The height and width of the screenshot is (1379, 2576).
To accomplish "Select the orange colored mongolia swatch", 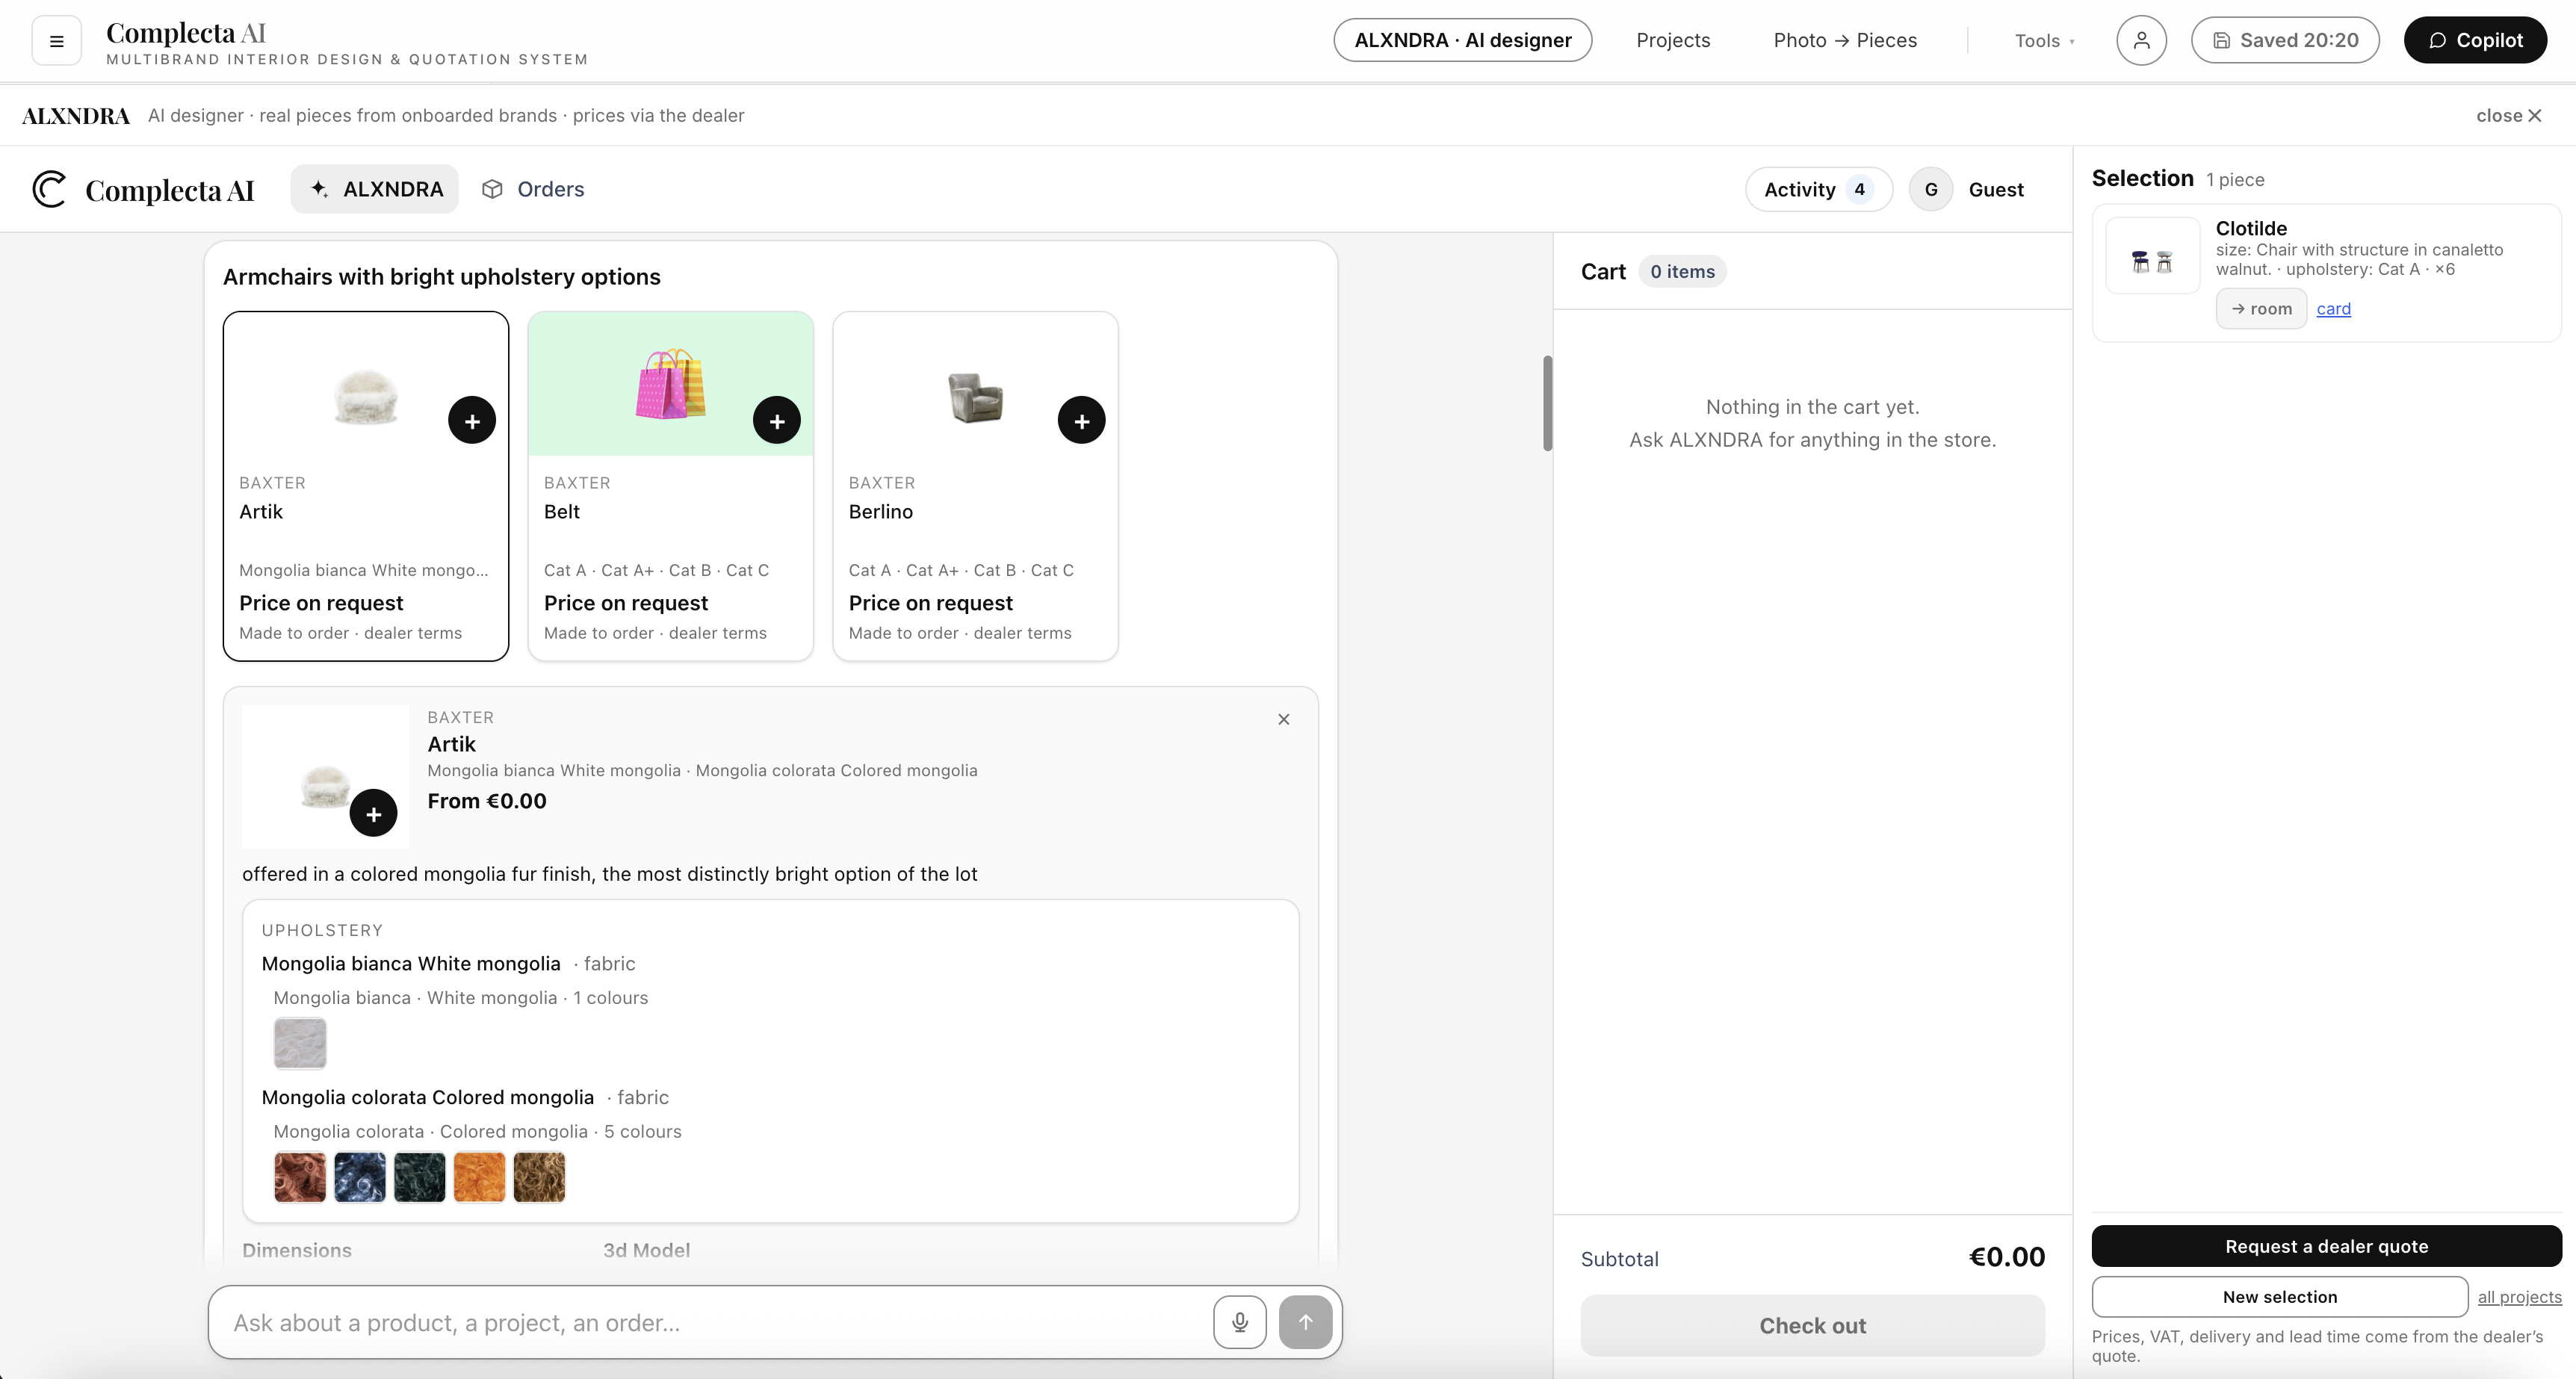I will [x=479, y=1177].
